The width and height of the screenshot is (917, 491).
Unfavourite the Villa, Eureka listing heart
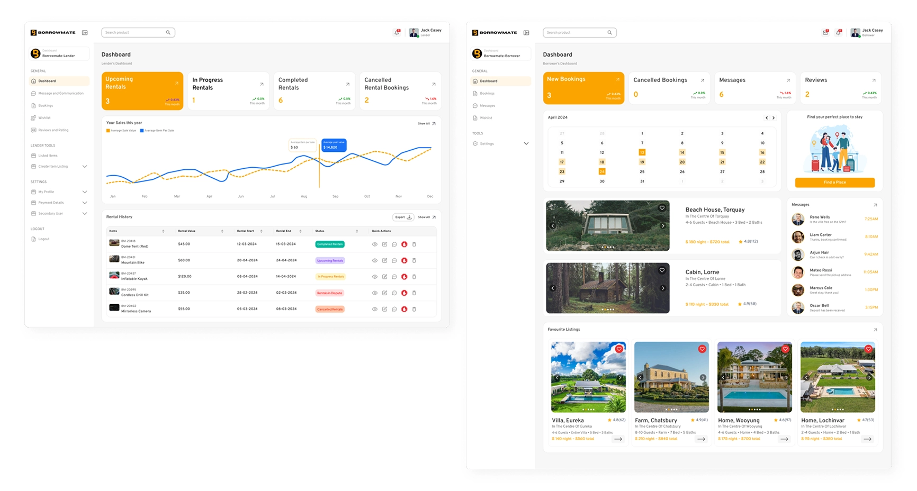619,349
